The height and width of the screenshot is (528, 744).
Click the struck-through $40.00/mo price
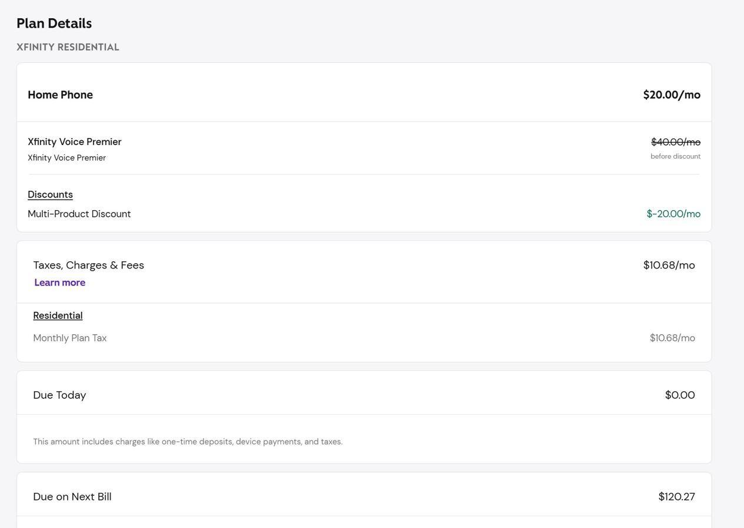(676, 142)
